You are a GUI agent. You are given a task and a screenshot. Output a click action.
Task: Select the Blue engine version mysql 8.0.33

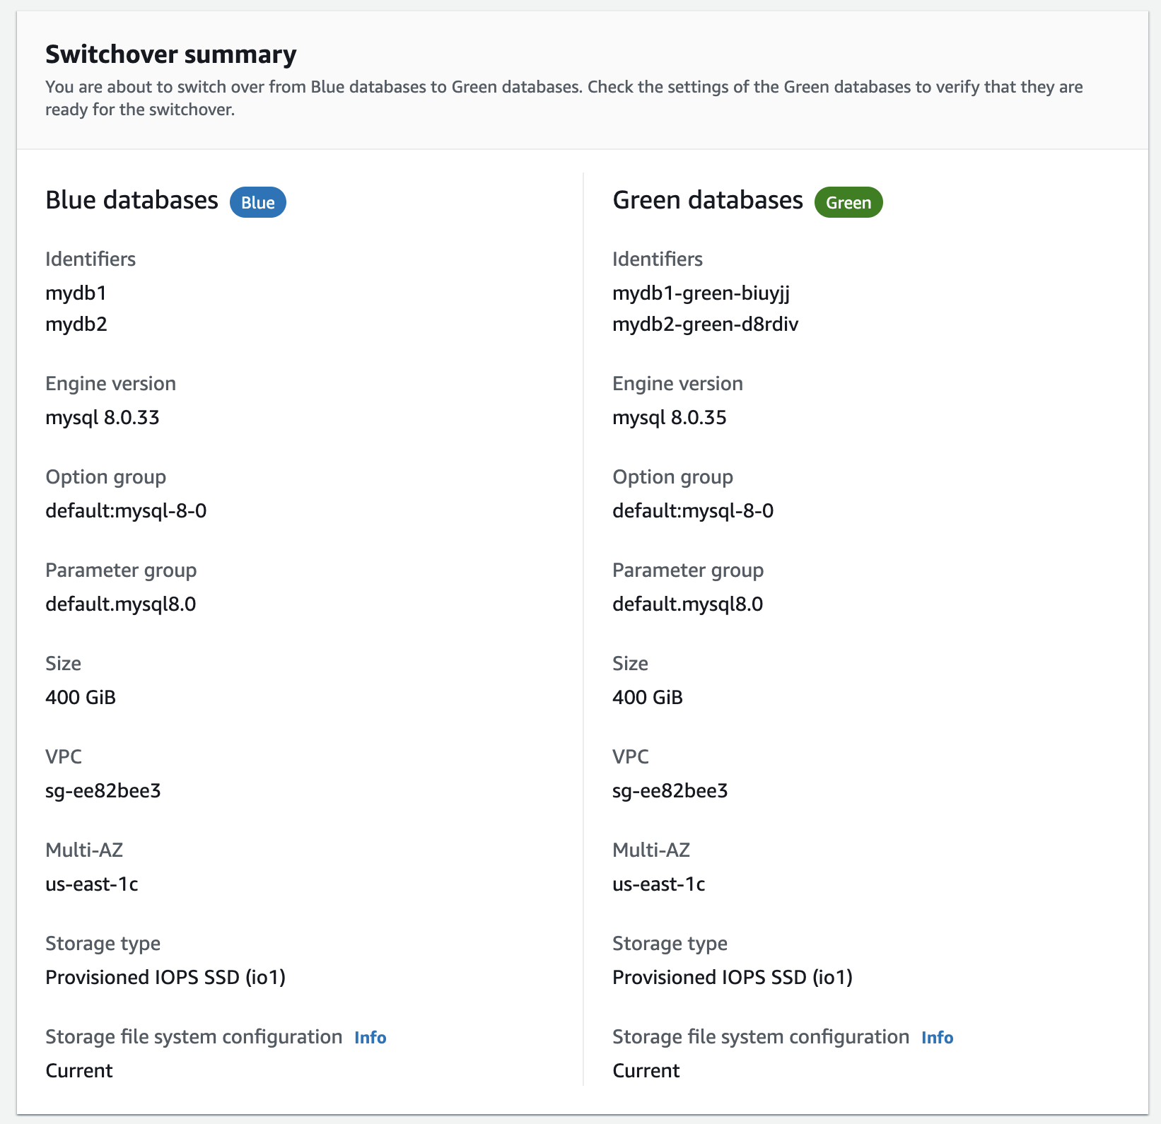click(103, 418)
